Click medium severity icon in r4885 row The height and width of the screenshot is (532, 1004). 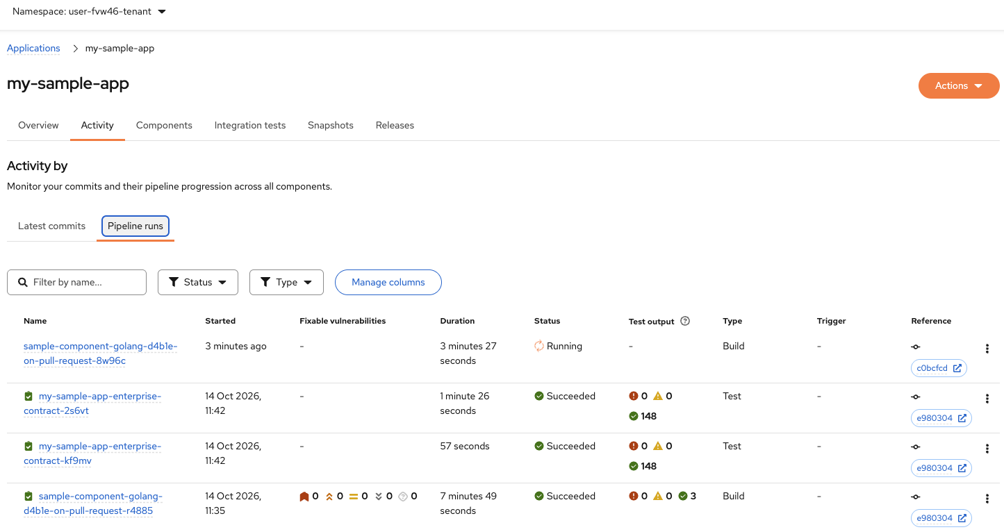[354, 496]
